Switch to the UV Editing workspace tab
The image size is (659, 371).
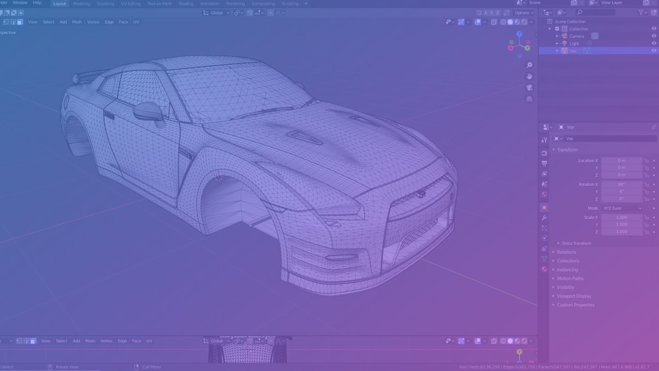[x=131, y=4]
